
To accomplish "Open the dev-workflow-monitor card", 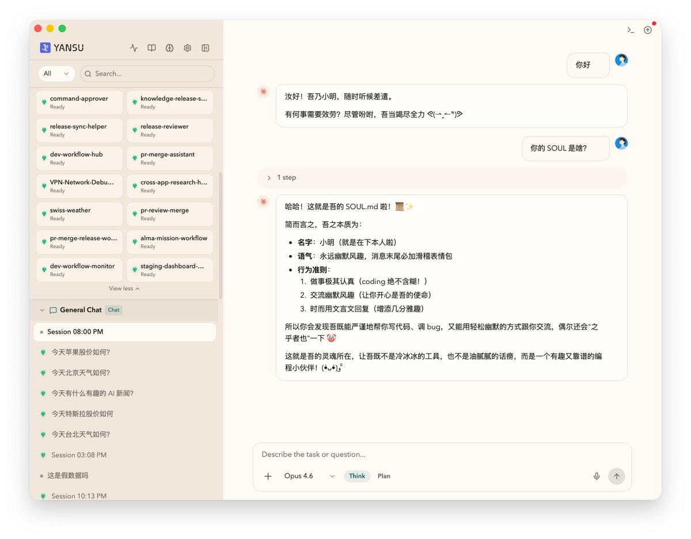I will pyautogui.click(x=79, y=270).
